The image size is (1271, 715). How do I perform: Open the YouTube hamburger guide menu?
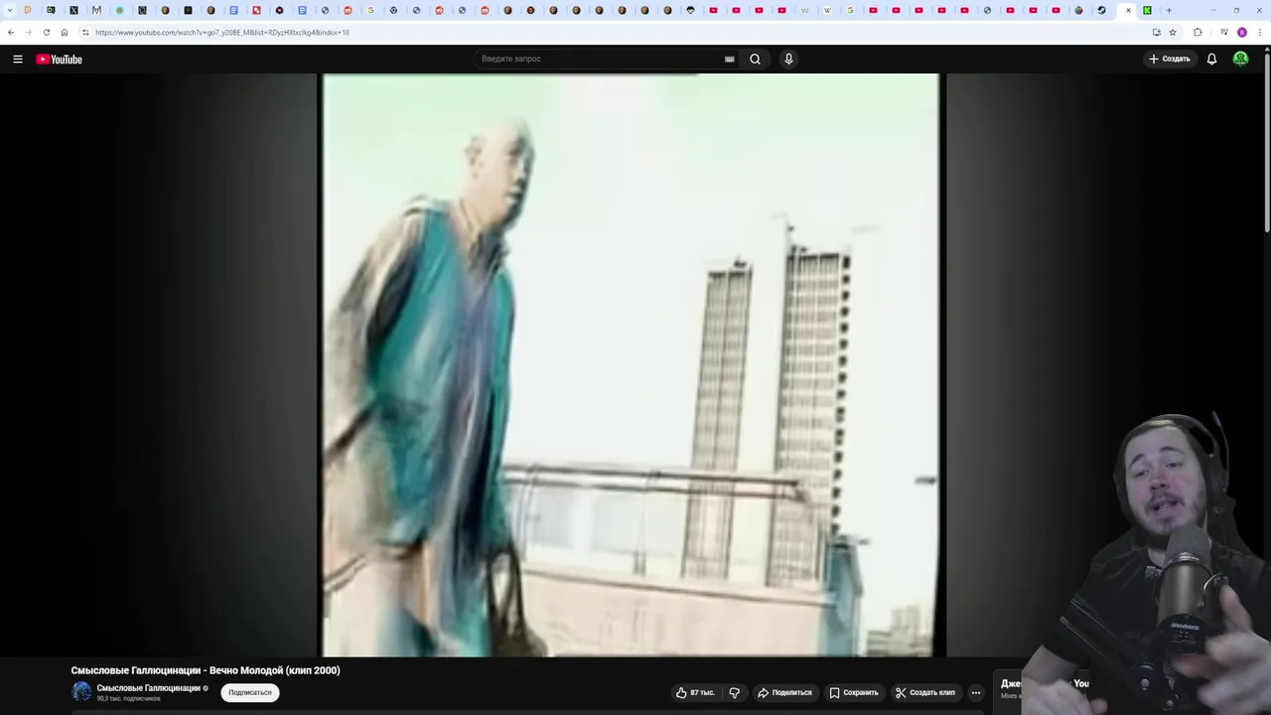tap(18, 59)
